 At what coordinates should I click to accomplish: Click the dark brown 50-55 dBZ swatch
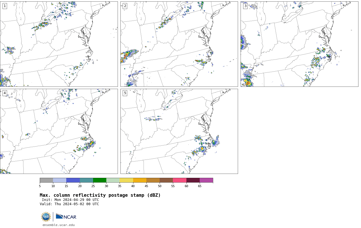coord(166,180)
